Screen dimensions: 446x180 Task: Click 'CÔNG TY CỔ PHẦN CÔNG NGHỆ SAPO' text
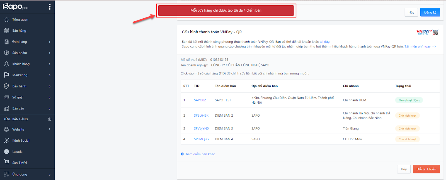pos(240,65)
